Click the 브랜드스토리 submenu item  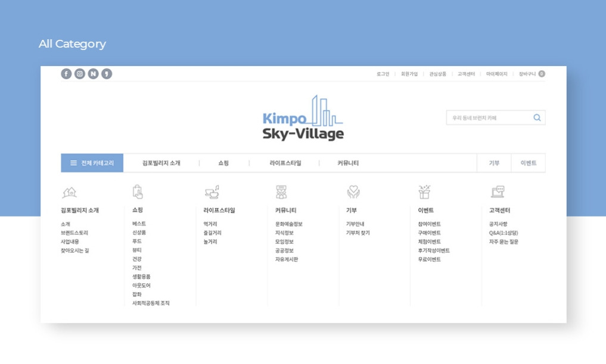[x=74, y=233]
